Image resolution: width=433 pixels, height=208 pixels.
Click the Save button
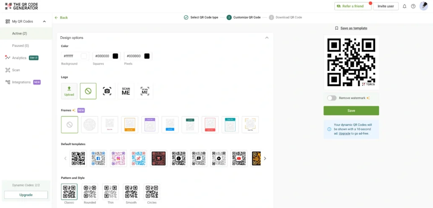pyautogui.click(x=351, y=111)
